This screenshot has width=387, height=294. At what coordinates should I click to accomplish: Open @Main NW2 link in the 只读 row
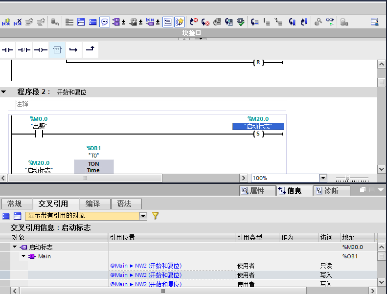(146, 266)
